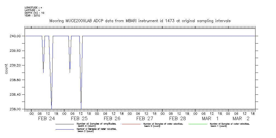Viewport: 276px width, 138px height.
Task: Click the MAR 2 date label
Action: pyautogui.click(x=241, y=119)
